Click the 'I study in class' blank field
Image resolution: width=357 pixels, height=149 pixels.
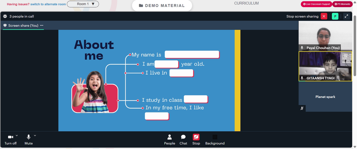[196, 99]
